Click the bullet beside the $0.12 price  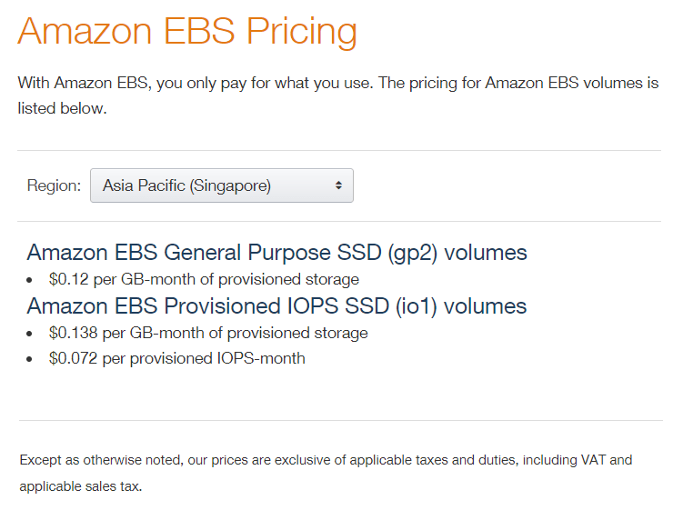pos(31,280)
